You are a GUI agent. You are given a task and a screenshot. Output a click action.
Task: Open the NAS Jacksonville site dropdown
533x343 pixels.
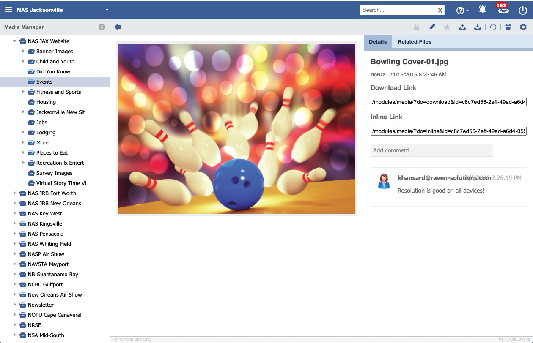tap(107, 10)
